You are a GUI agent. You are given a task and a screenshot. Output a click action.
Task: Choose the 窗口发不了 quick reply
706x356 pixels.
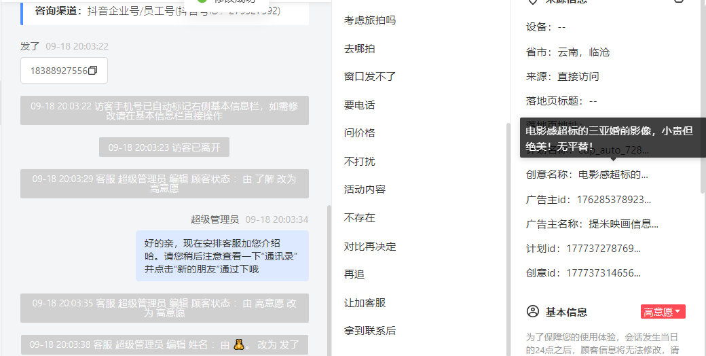(370, 77)
